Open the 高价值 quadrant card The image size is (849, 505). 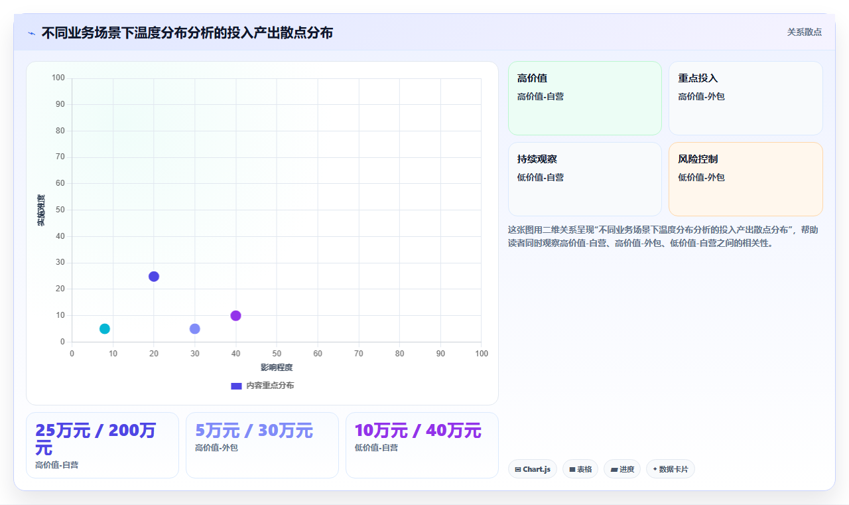585,98
